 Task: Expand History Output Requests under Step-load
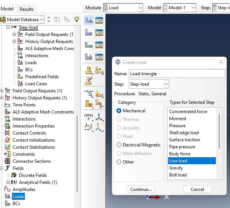[x=14, y=41]
